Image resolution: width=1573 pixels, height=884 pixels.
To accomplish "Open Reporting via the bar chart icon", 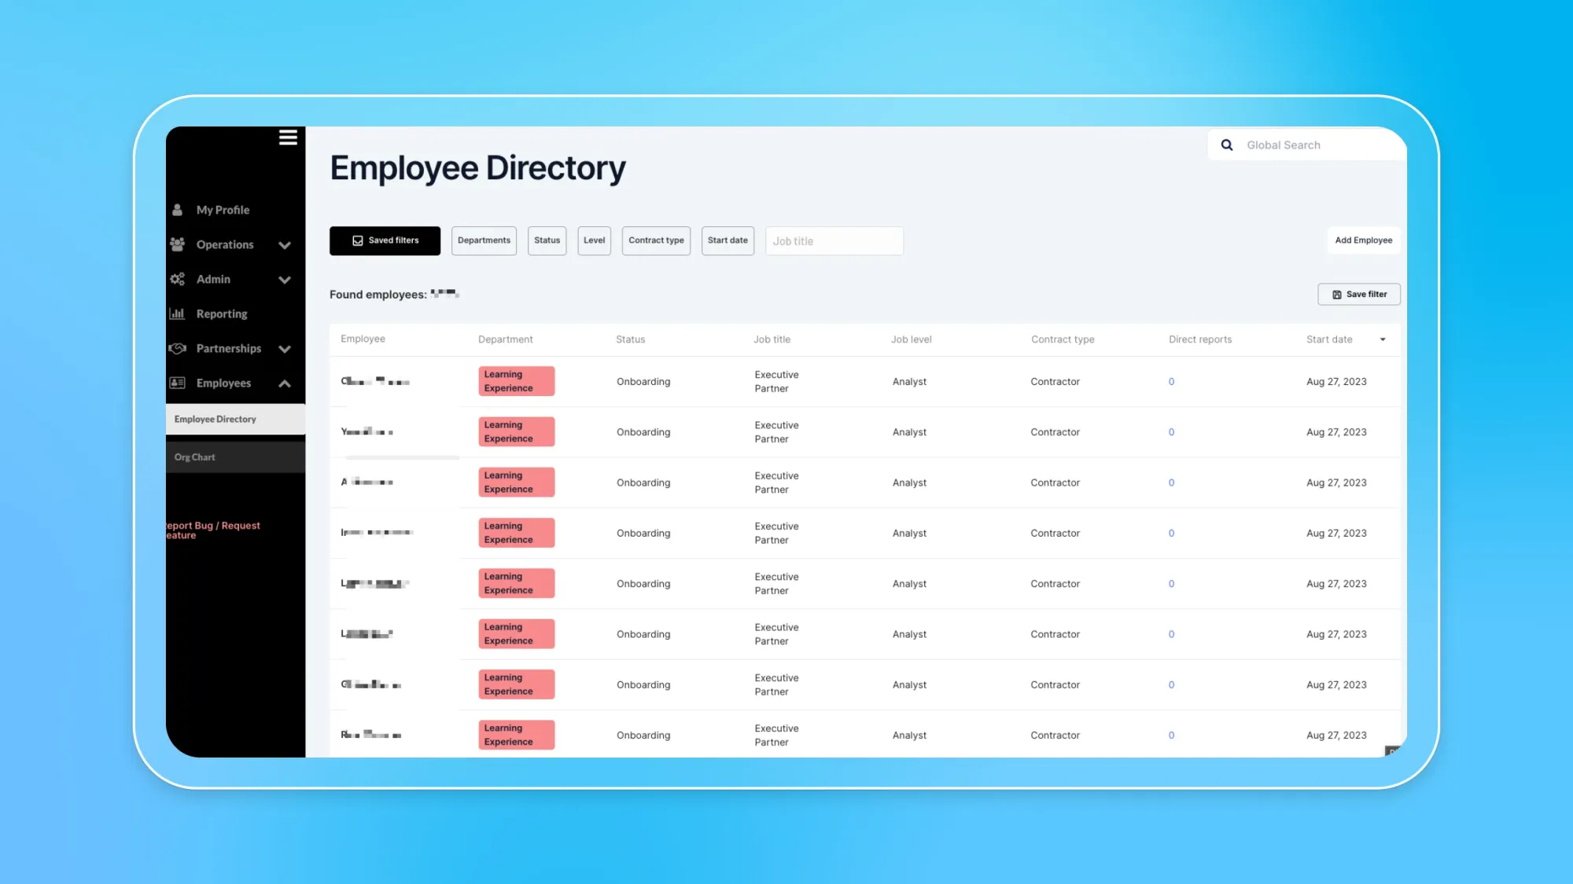I will tap(177, 314).
